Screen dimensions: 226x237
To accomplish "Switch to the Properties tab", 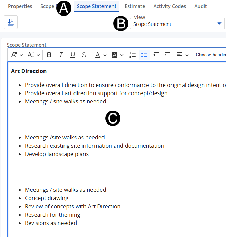I will click(20, 6).
